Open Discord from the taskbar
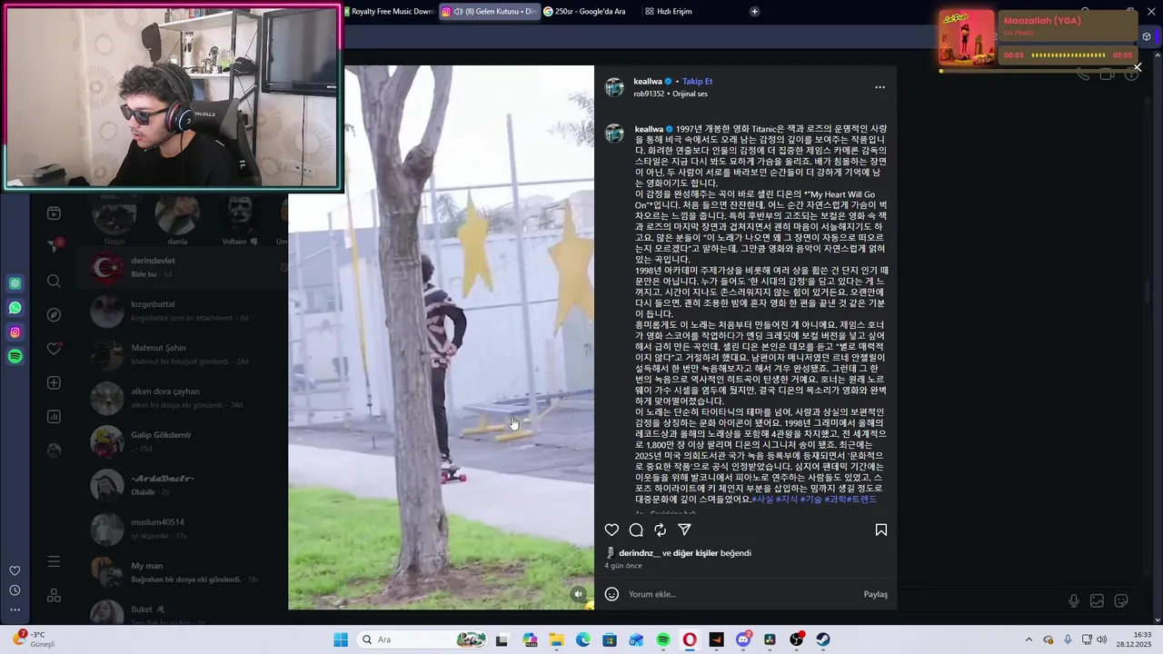 click(x=743, y=639)
